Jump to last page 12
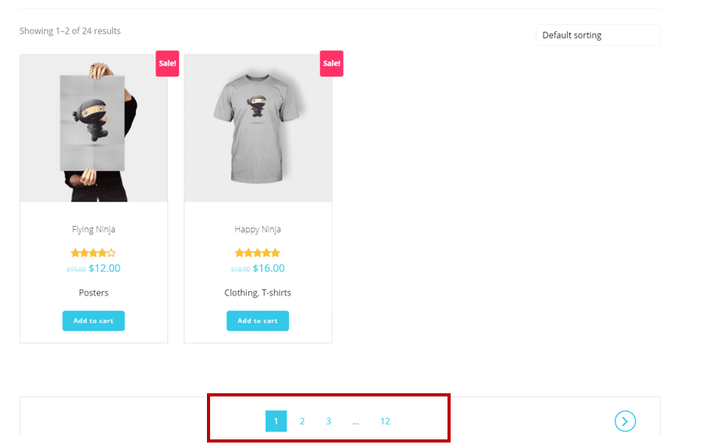 (385, 421)
